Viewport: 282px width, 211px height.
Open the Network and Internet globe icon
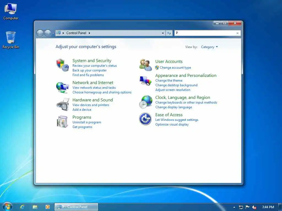[x=63, y=87]
